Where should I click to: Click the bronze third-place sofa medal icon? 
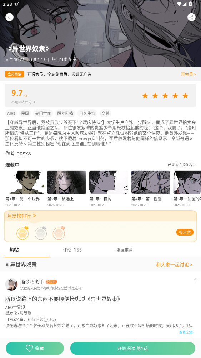point(59,233)
